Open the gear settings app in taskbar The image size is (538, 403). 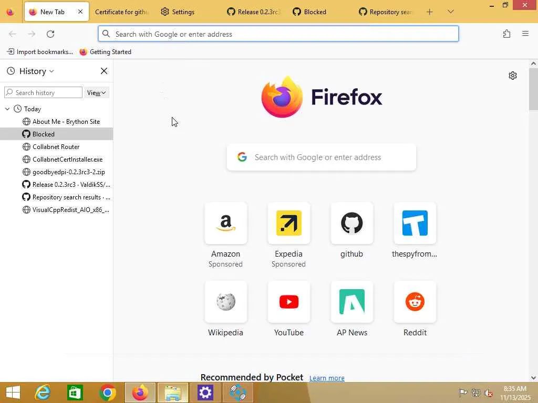[205, 393]
